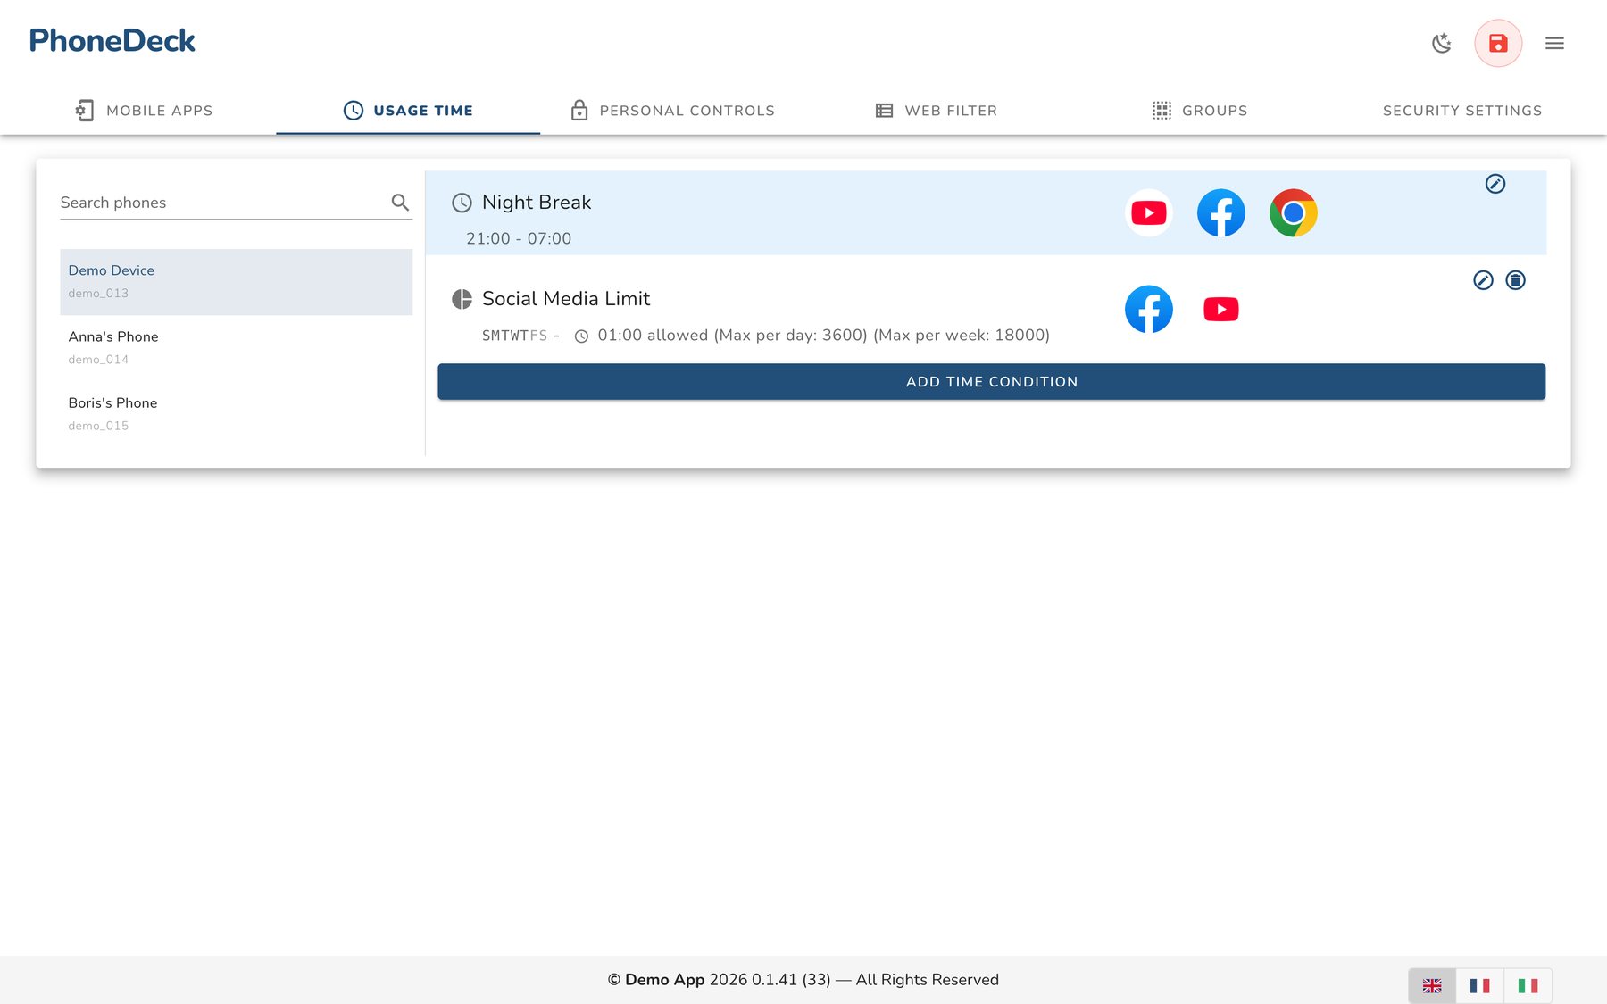
Task: Click the Groups grid icon
Action: pos(1162,111)
